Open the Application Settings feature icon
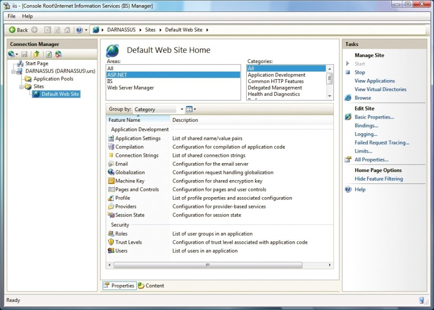 (x=111, y=138)
